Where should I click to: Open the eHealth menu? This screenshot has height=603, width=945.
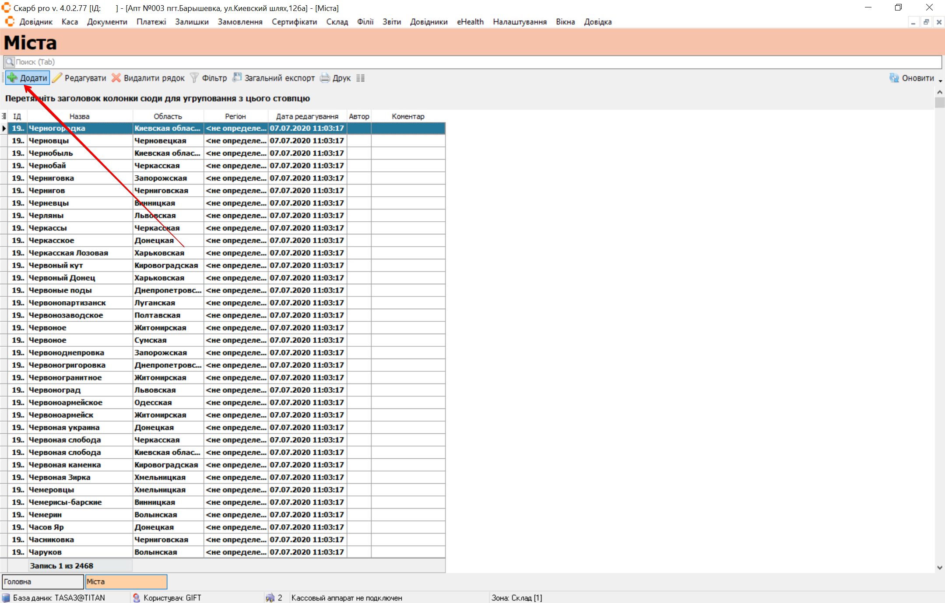[x=470, y=22]
